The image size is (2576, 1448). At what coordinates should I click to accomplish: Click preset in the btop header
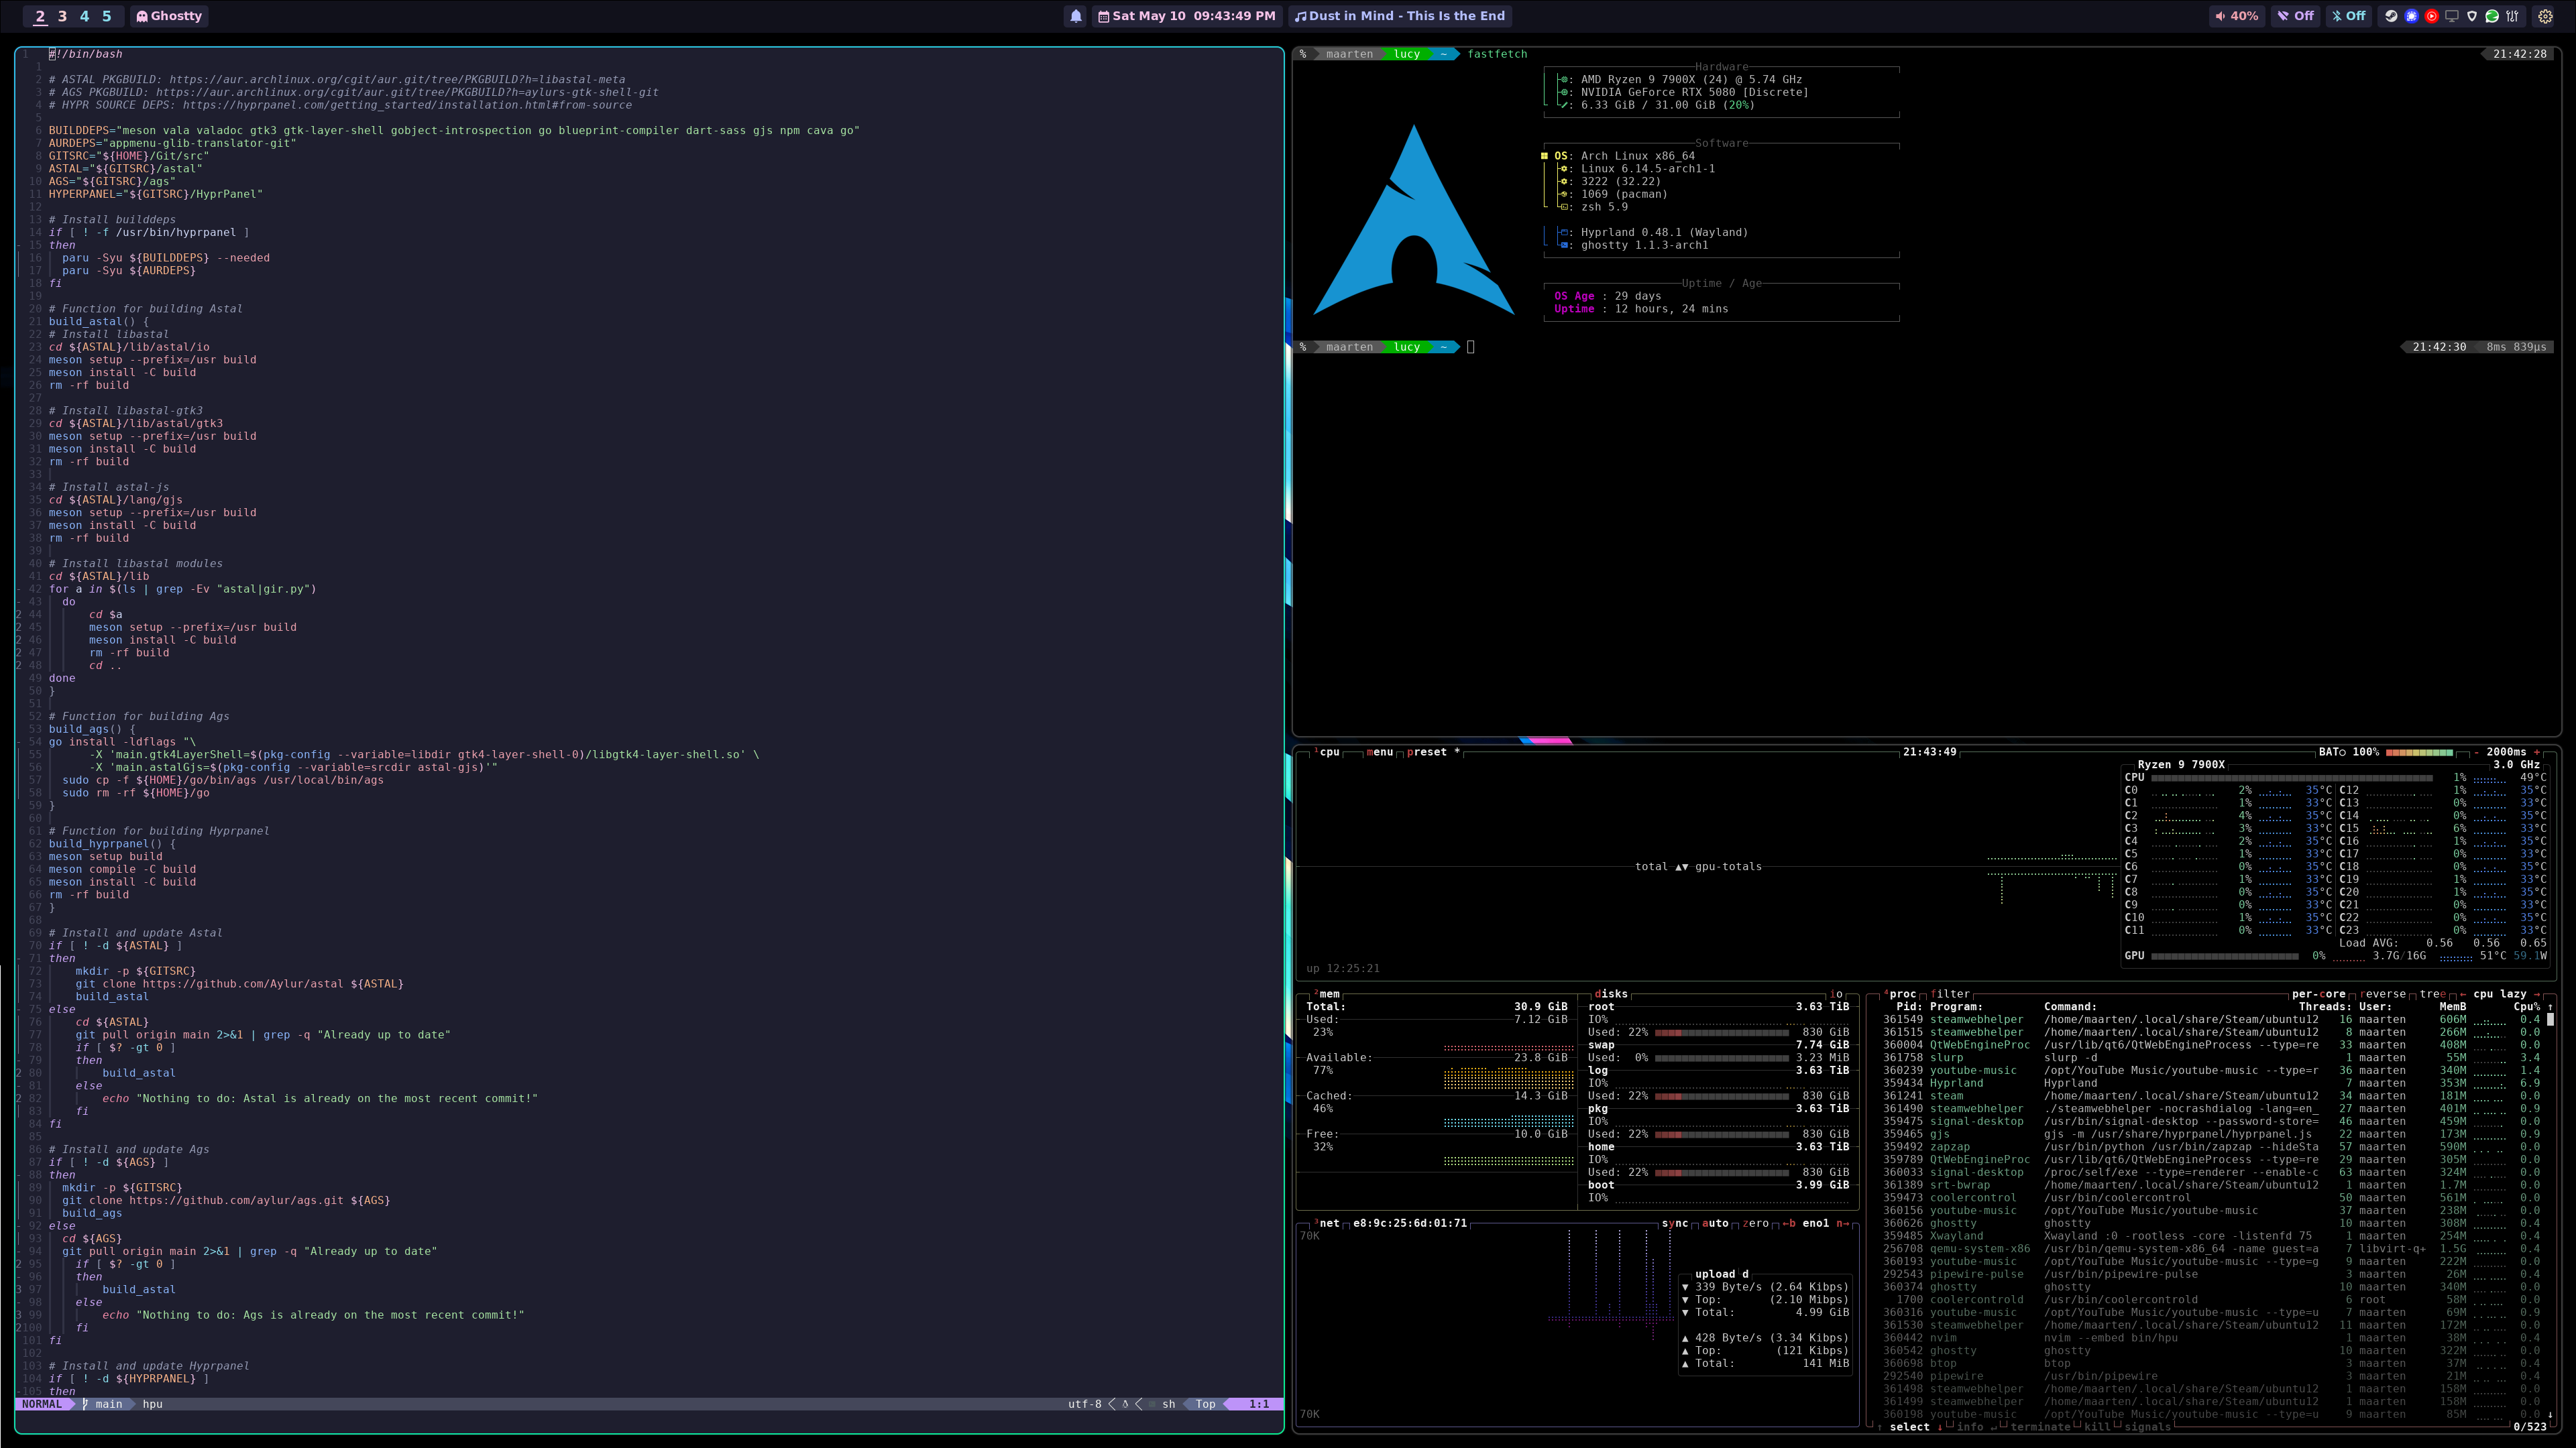pos(1427,751)
